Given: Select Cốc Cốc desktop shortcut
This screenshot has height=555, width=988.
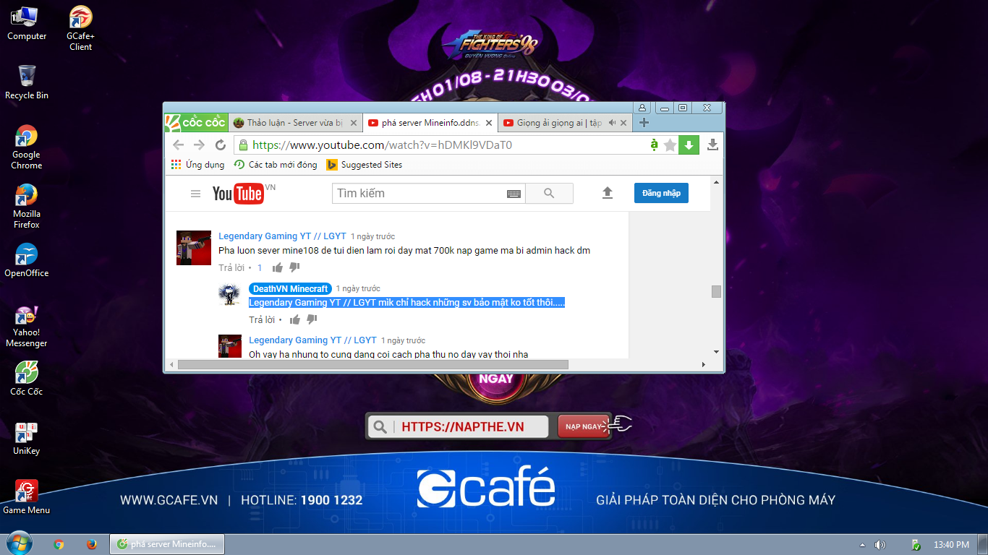Looking at the screenshot, I should tap(27, 379).
